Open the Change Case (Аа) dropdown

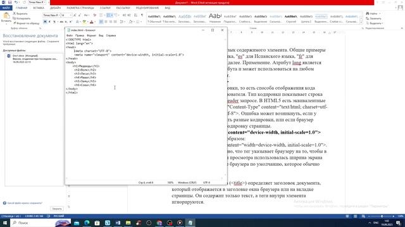87,15
